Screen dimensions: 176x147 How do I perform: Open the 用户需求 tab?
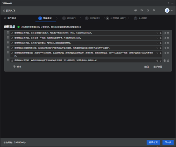point(10,18)
